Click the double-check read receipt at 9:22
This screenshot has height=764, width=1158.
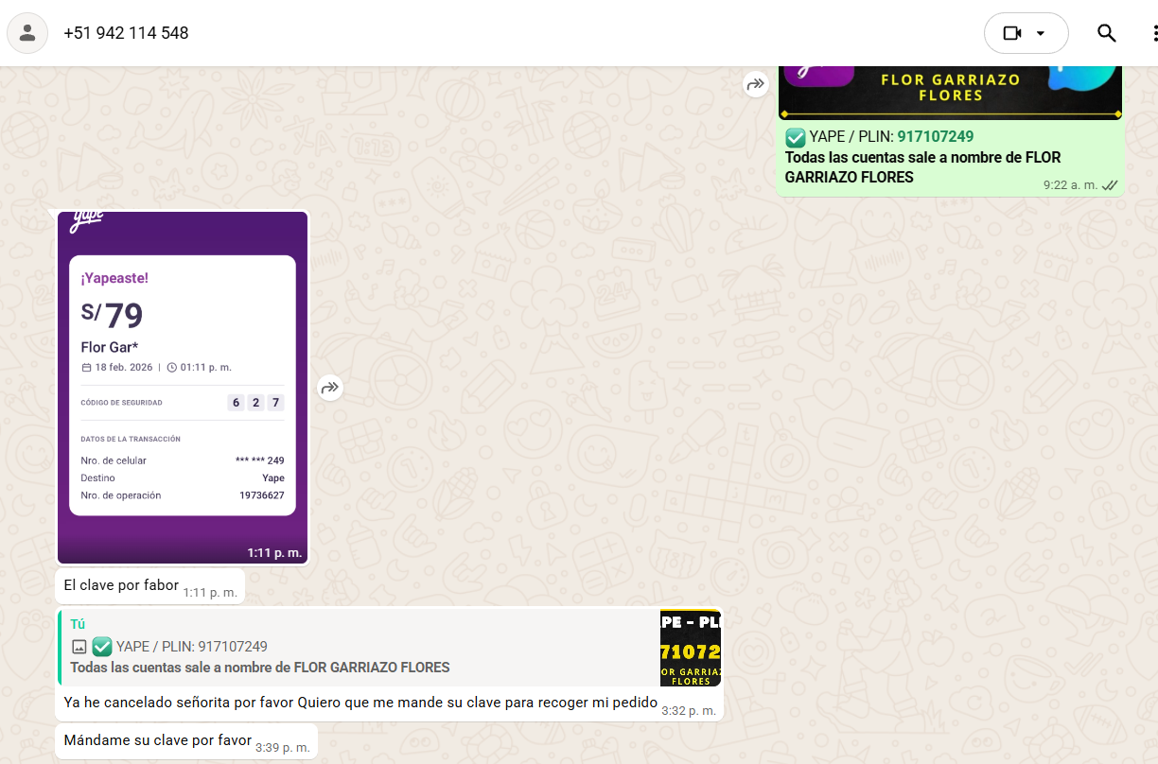point(1110,185)
